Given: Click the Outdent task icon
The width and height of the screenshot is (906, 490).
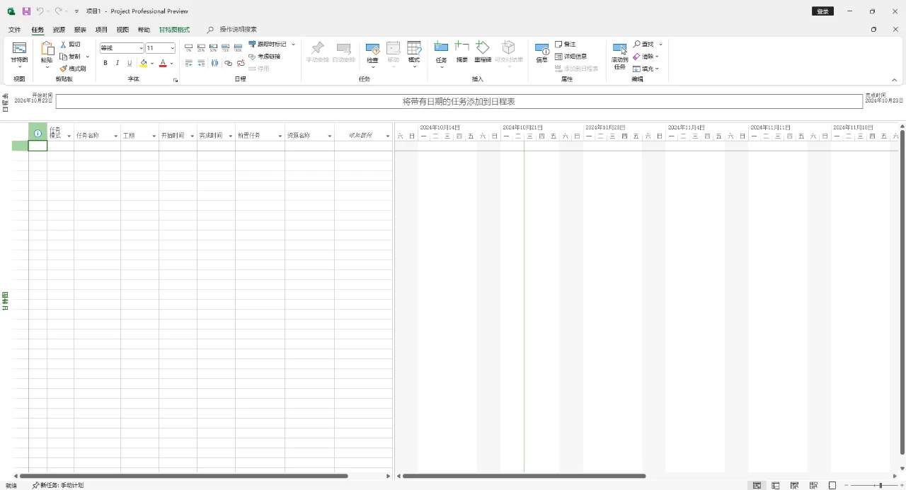Looking at the screenshot, I should [x=189, y=63].
